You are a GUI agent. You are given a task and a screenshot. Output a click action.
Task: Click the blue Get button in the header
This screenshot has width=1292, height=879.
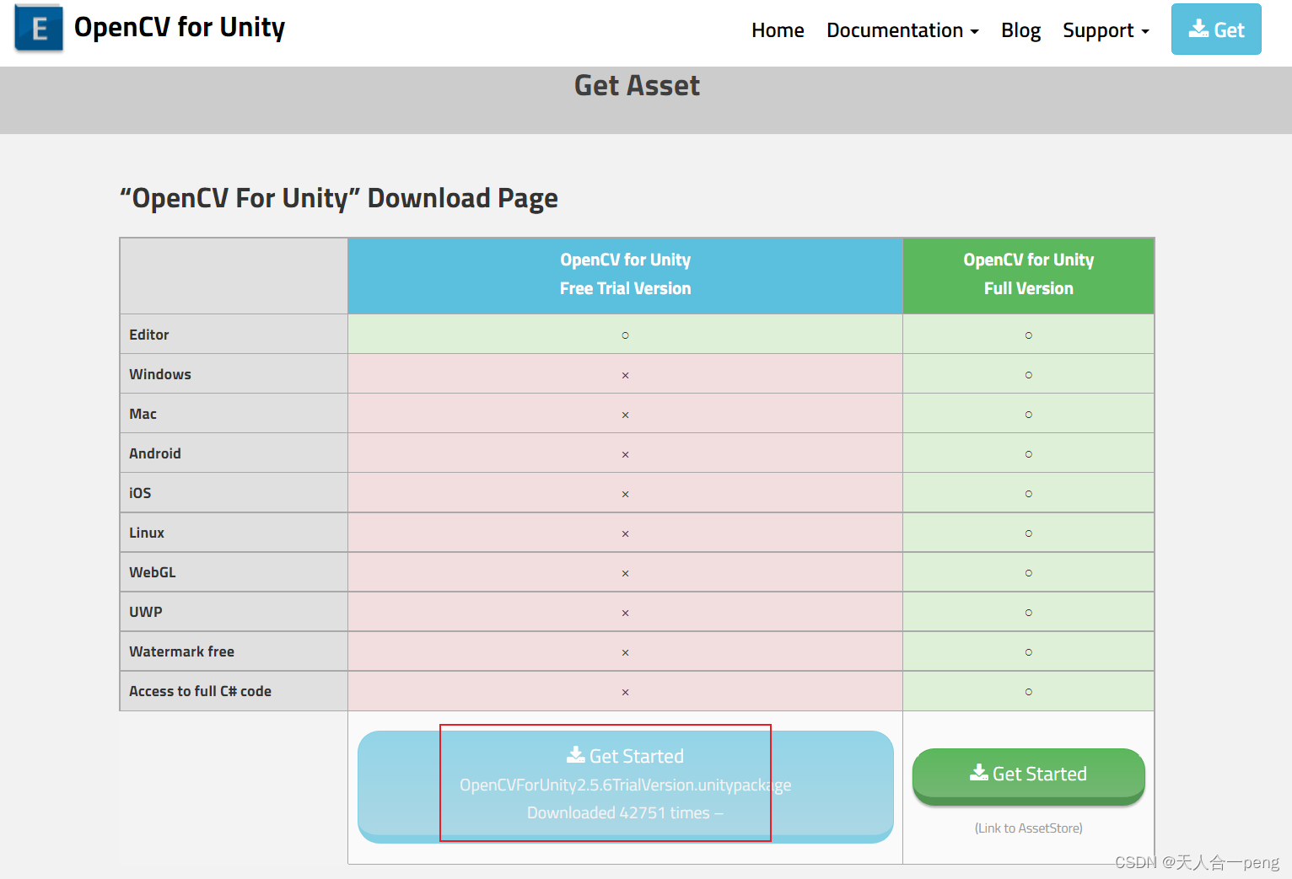1216,29
